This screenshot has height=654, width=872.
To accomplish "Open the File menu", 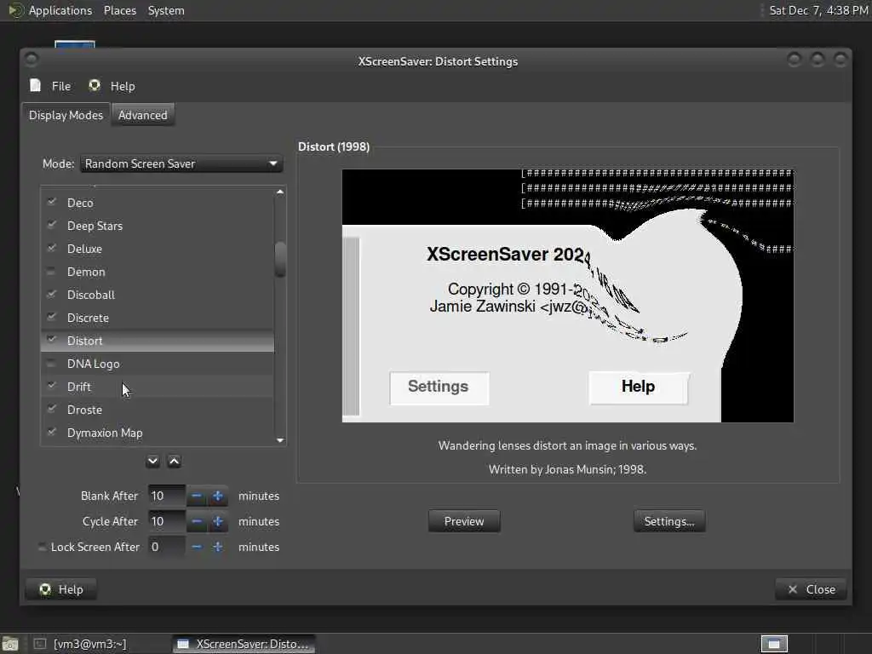I will (x=50, y=86).
